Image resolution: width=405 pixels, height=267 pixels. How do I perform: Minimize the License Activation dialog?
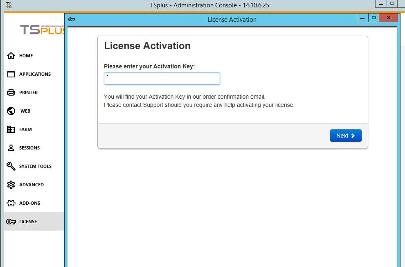click(x=362, y=18)
